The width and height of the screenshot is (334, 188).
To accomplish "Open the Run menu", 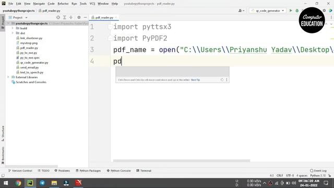I will coord(74,4).
